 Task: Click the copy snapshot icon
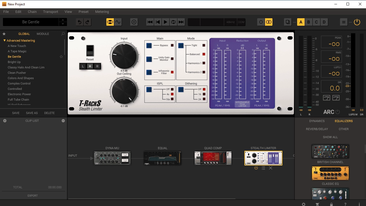coord(288,22)
